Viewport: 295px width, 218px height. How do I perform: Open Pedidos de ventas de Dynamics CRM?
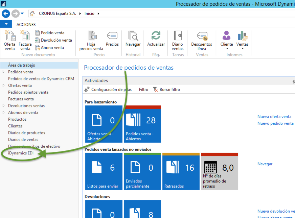[41, 79]
